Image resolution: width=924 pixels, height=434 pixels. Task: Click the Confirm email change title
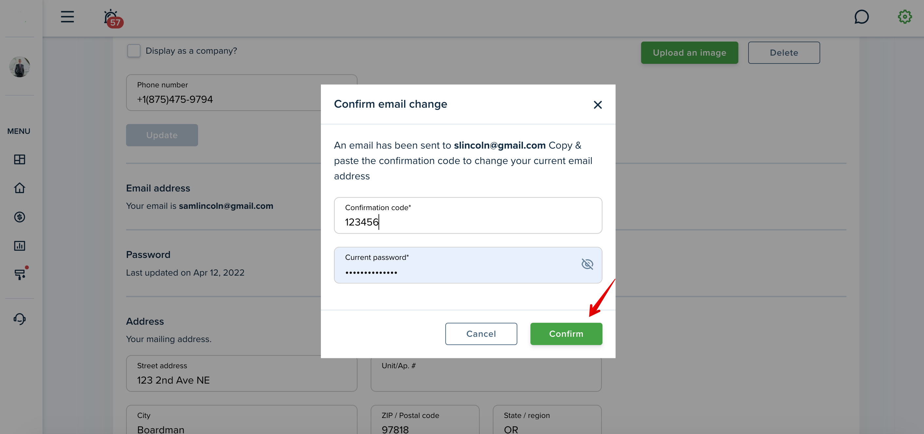click(x=390, y=104)
